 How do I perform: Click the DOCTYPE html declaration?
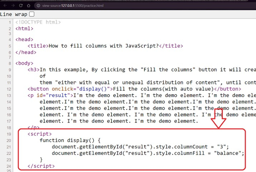[38, 22]
